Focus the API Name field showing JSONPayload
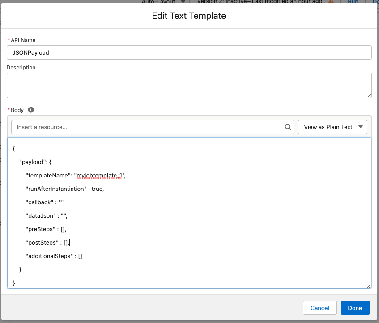Image resolution: width=379 pixels, height=323 pixels. (x=189, y=52)
